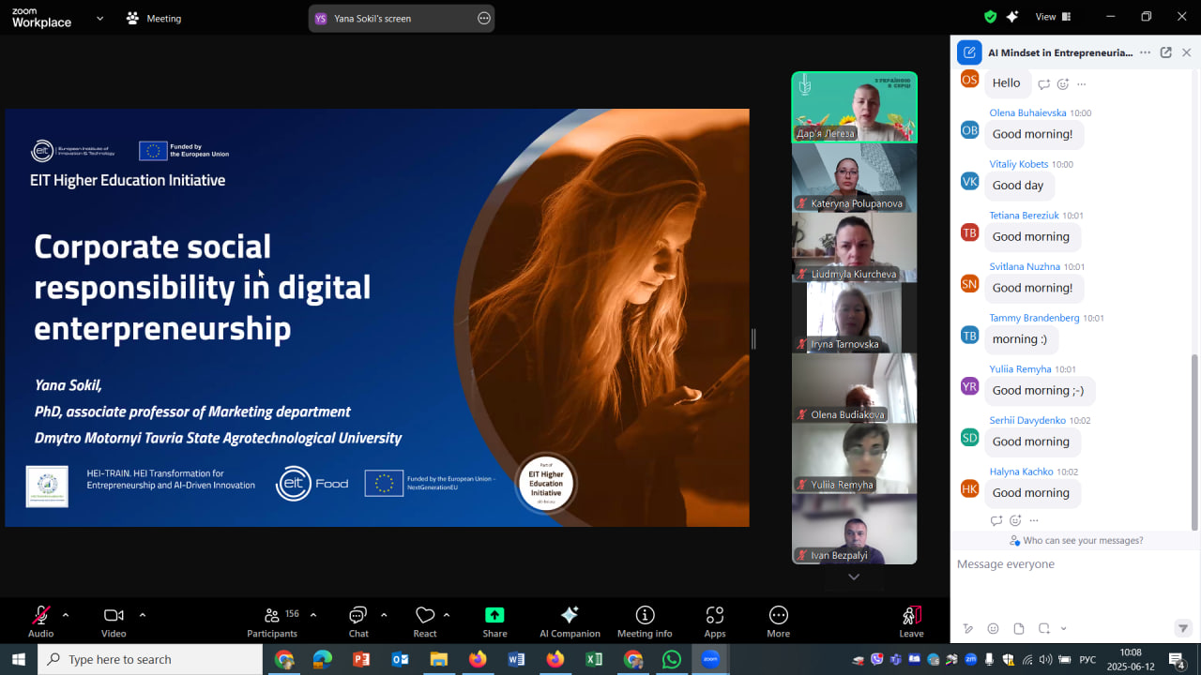
Task: Open the View layout menu
Action: coord(1052,17)
